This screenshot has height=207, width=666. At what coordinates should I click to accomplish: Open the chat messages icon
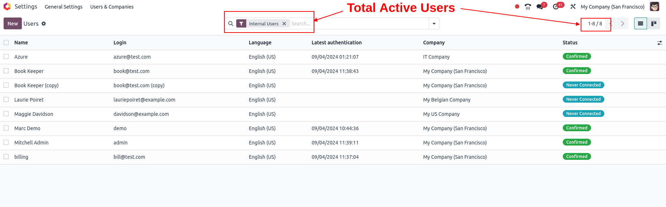(x=539, y=6)
